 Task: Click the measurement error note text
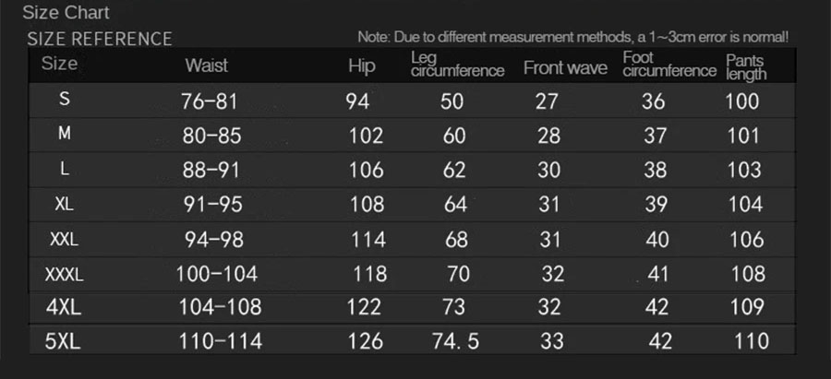click(572, 38)
